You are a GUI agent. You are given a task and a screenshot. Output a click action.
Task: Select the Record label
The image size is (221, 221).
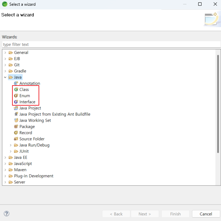[x=25, y=132]
